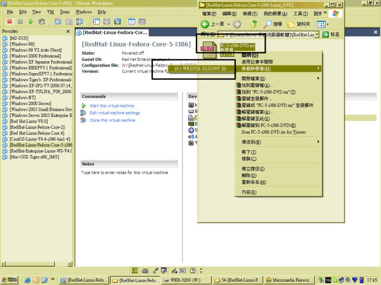Click Start this virtual machine link
The height and width of the screenshot is (285, 381).
112,105
